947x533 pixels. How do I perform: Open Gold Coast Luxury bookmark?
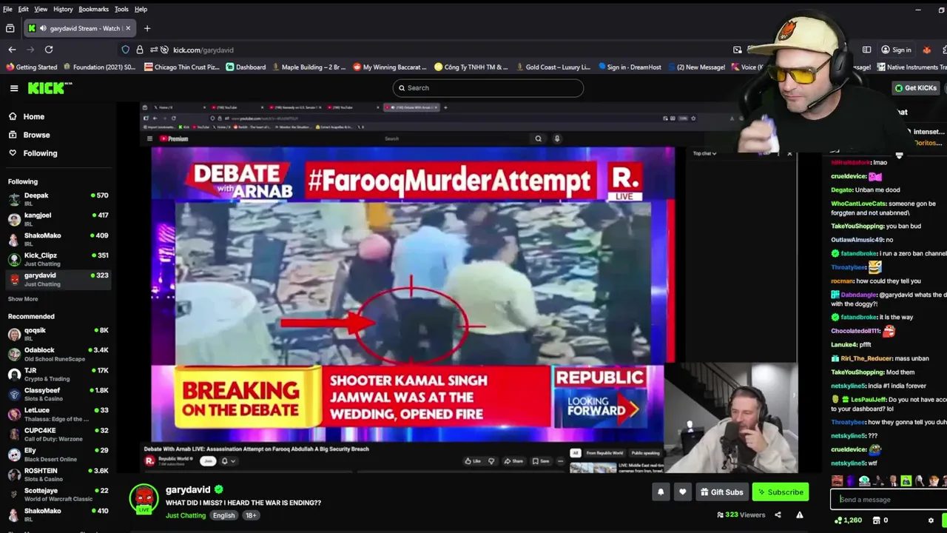click(x=552, y=67)
